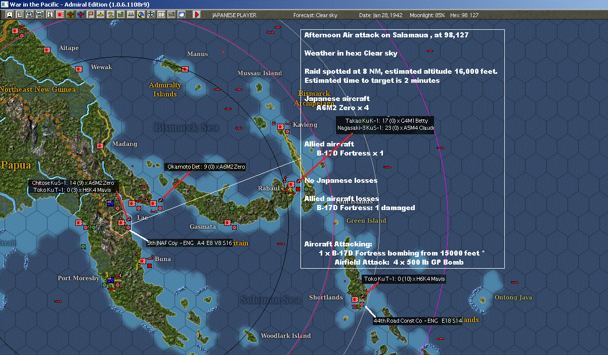This screenshot has width=608, height=355.
Task: Click the Australian flag unit northwest of Lae
Action: (x=111, y=204)
